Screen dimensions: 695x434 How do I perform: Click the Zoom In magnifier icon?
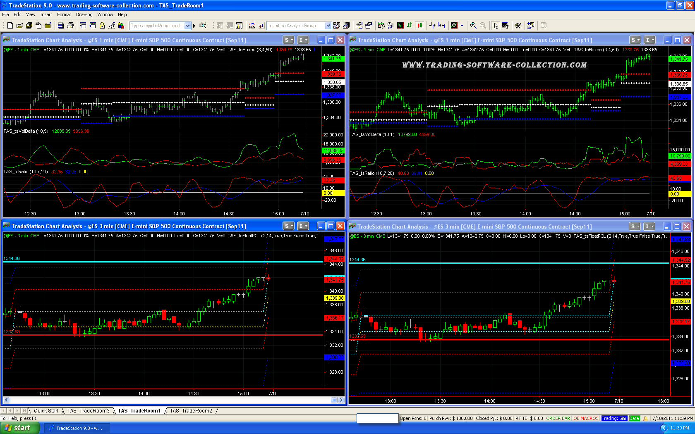(473, 26)
